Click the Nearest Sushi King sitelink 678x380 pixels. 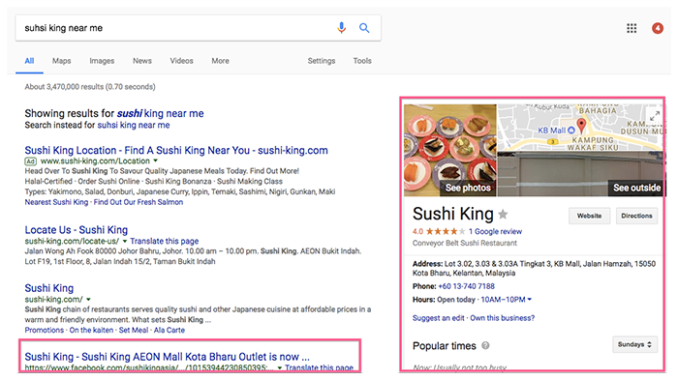[x=56, y=202]
